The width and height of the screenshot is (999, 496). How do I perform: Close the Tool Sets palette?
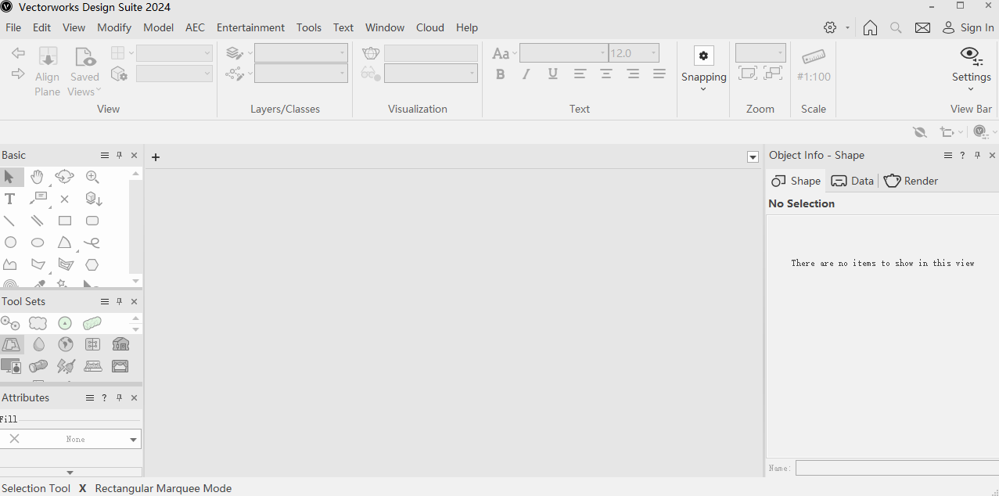(134, 302)
